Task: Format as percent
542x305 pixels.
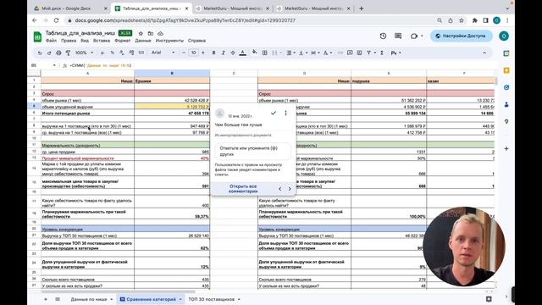Action: [112, 53]
